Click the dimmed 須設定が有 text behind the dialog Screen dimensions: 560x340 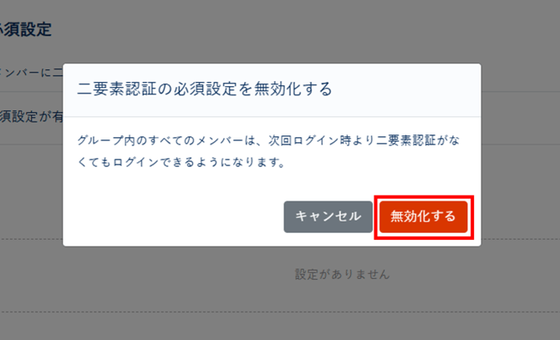(32, 116)
